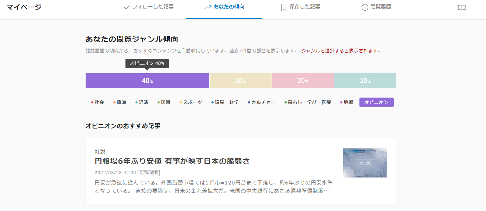The width and height of the screenshot is (486, 211).
Task: Open the 円相場6年ぶり安値 article headline
Action: point(172,161)
